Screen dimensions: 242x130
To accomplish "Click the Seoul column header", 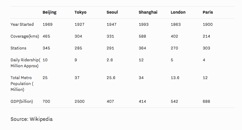I will tap(112, 12).
